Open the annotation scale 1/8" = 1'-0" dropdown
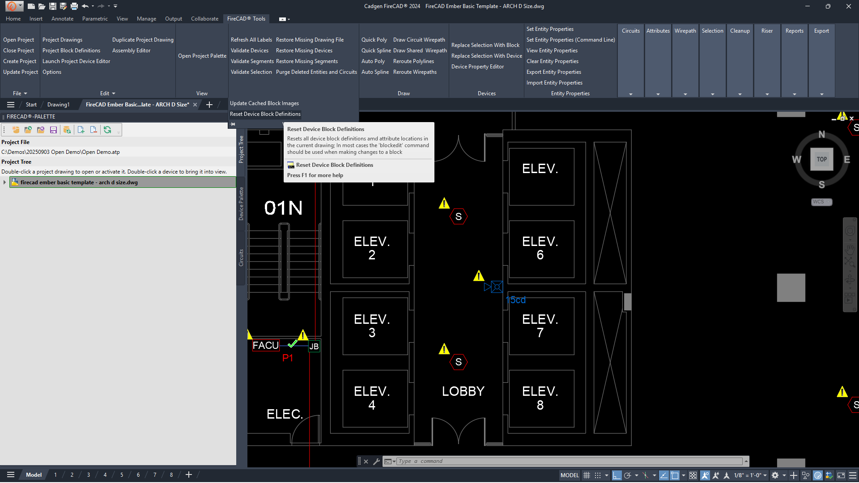859x483 pixels. click(750, 475)
